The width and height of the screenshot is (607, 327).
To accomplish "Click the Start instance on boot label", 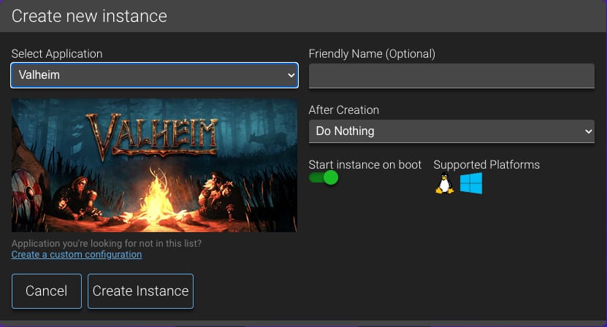I will tap(364, 165).
